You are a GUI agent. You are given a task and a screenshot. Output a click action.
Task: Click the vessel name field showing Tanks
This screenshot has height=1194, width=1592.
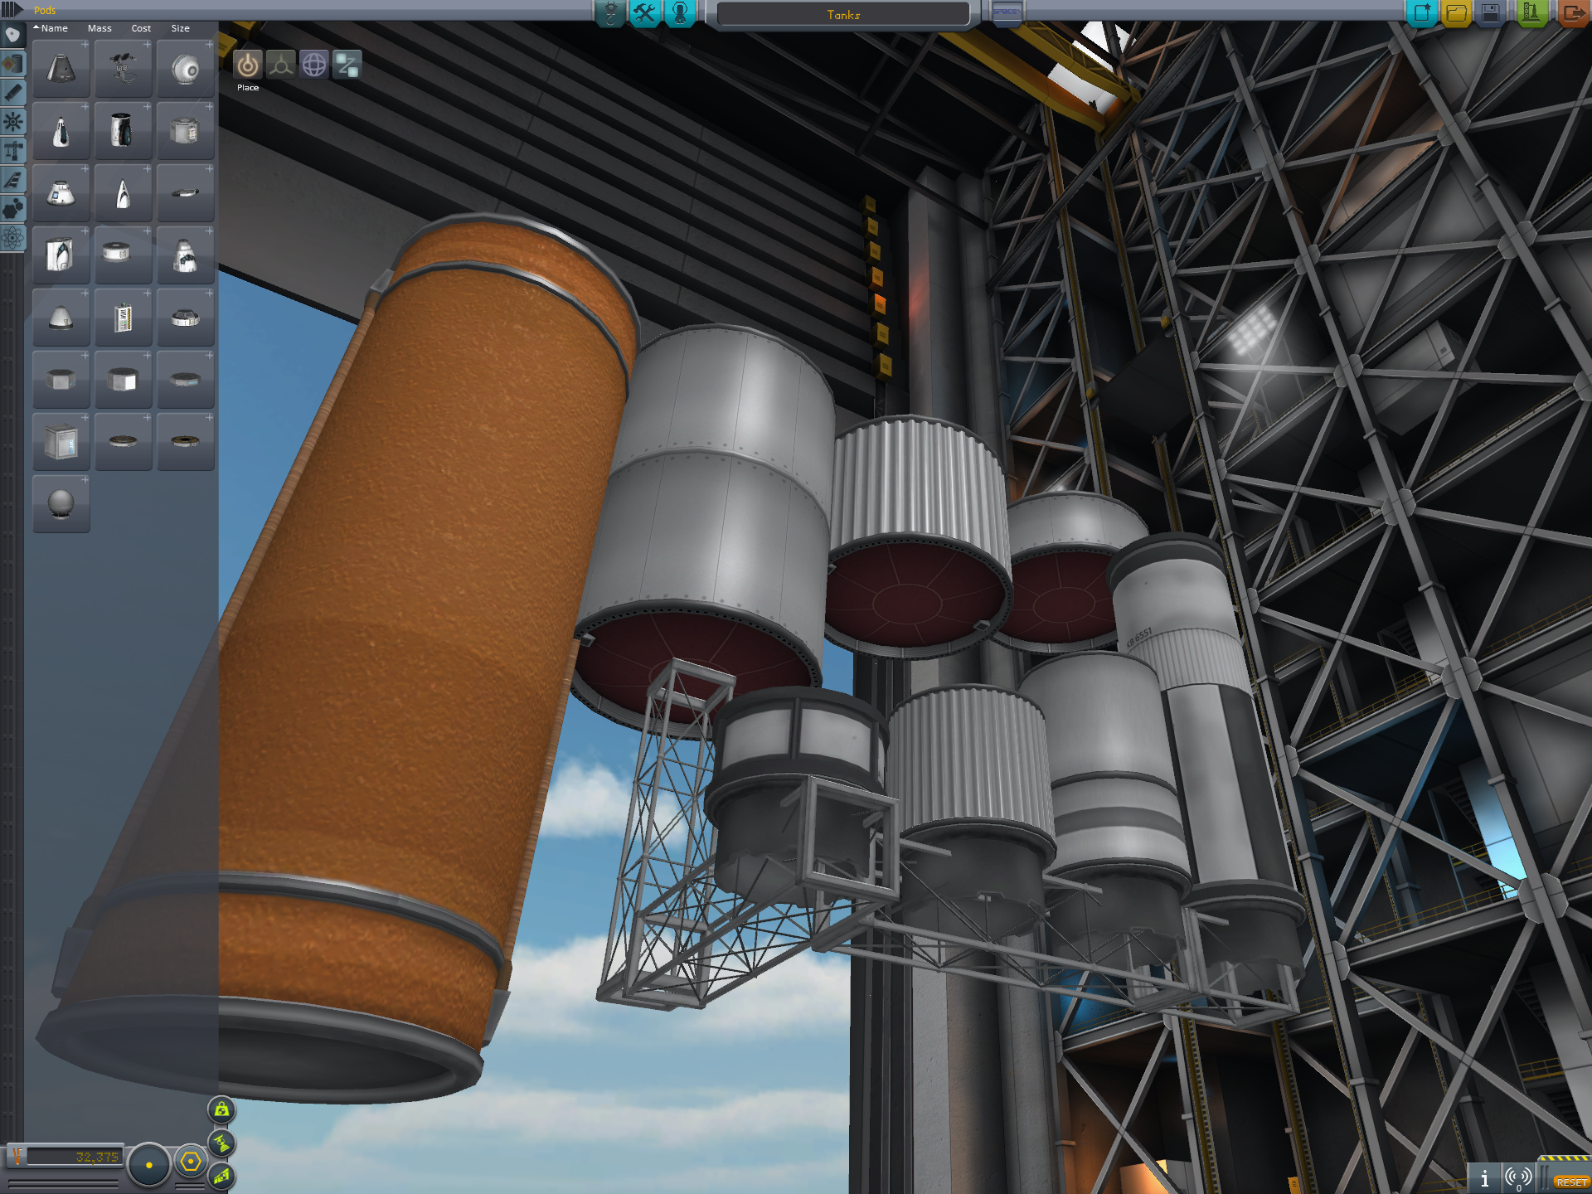pyautogui.click(x=843, y=14)
